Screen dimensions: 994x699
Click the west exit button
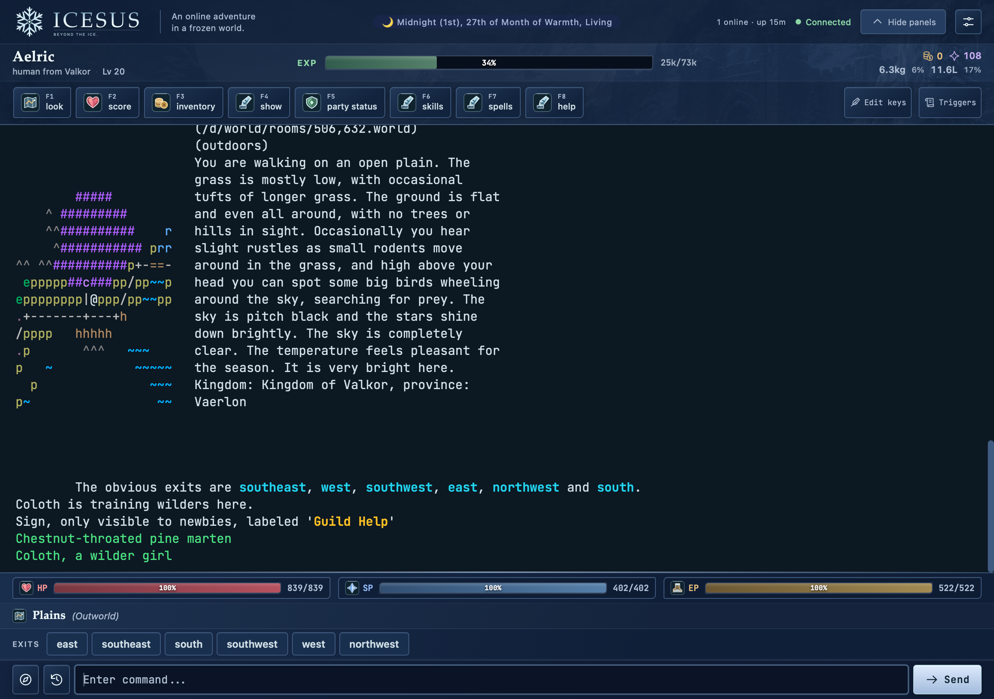coord(313,644)
